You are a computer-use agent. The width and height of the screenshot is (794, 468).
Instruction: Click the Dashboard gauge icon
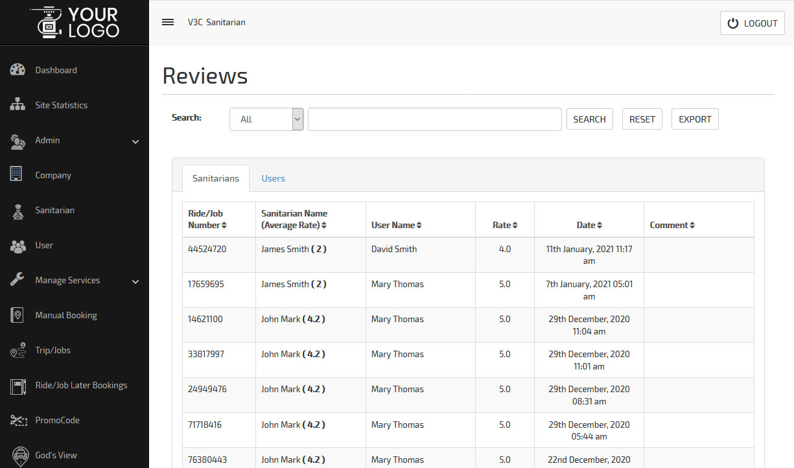tap(18, 70)
